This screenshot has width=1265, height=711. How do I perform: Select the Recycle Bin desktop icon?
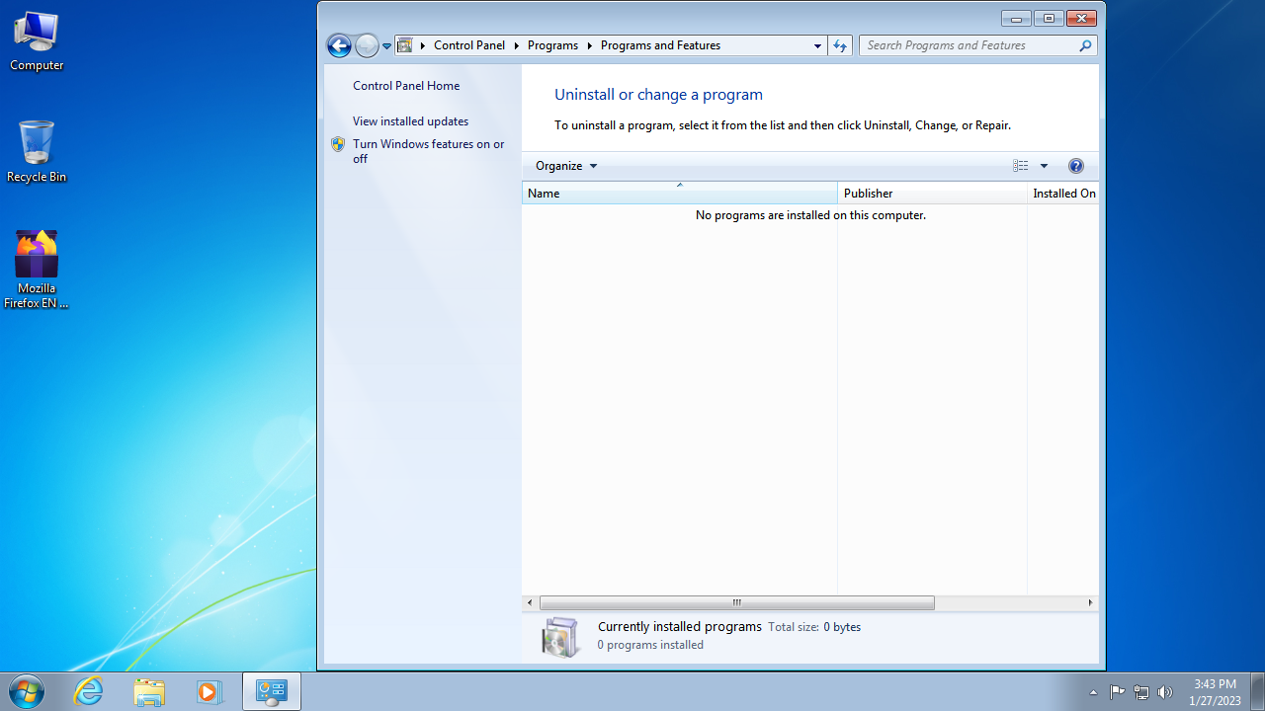click(37, 151)
